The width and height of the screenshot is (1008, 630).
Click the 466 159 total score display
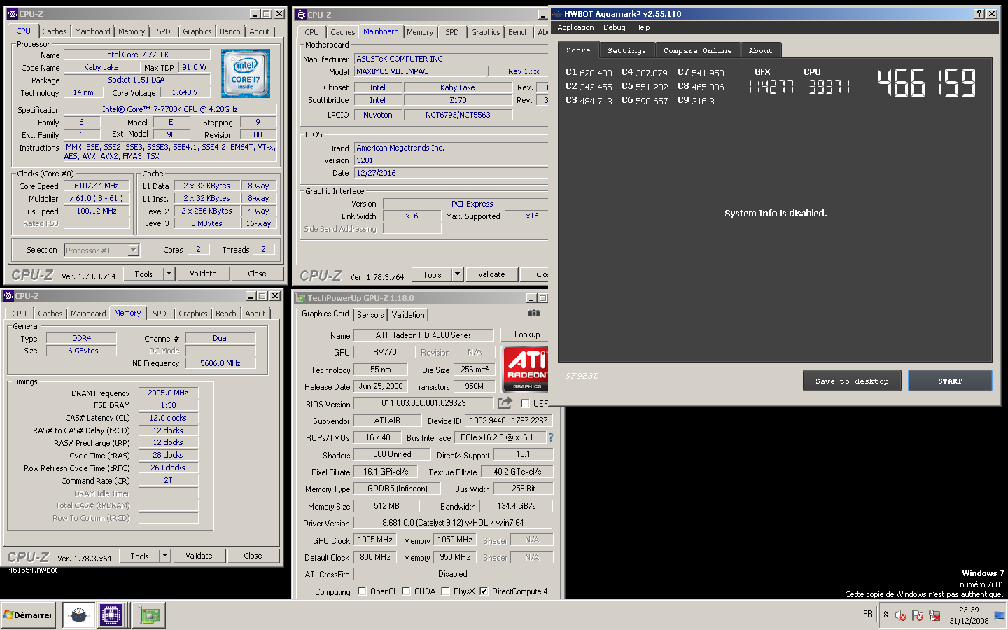(x=926, y=83)
